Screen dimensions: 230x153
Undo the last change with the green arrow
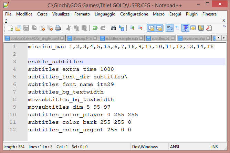[x=95, y=28]
